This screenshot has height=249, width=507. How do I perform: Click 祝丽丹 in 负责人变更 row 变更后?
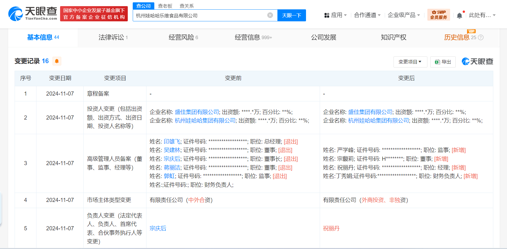[x=331, y=228]
